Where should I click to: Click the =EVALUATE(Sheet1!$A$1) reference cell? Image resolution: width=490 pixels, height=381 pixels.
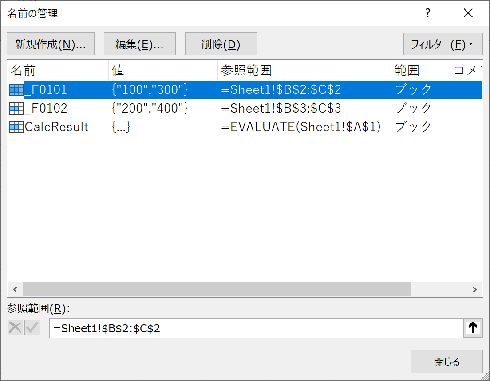click(301, 127)
